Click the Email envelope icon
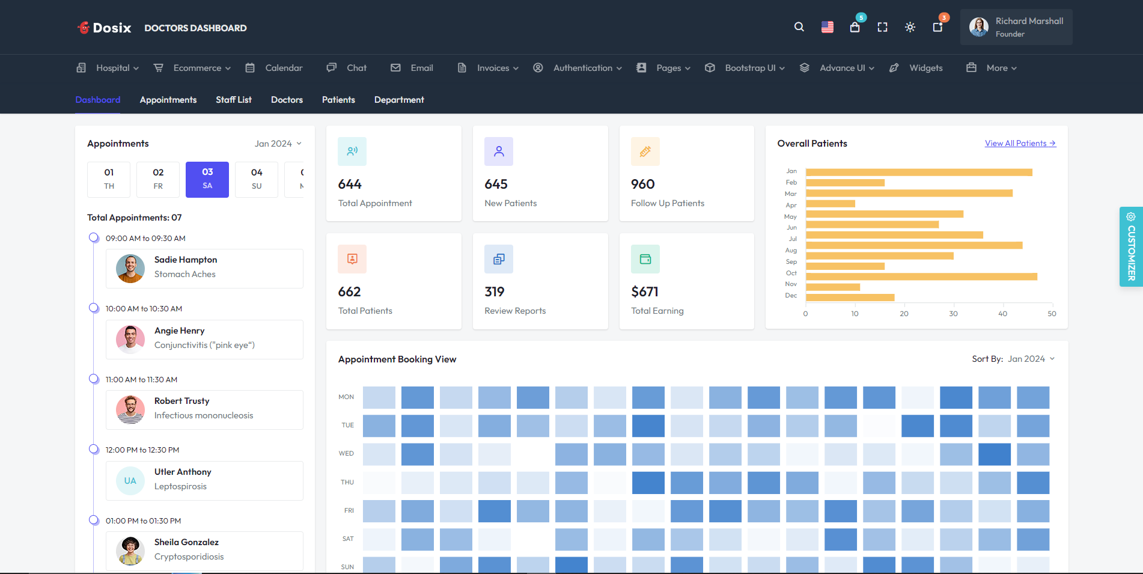Image resolution: width=1143 pixels, height=574 pixels. [395, 68]
